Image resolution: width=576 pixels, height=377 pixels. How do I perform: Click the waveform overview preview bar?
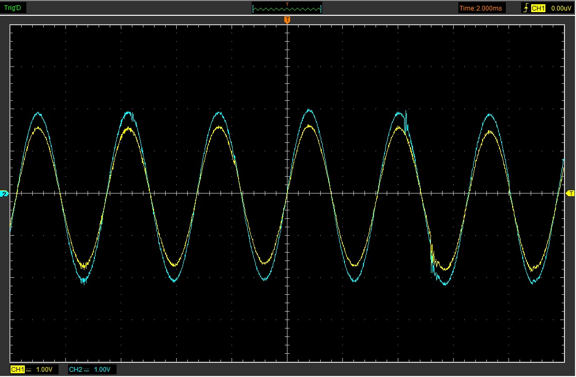pos(287,9)
